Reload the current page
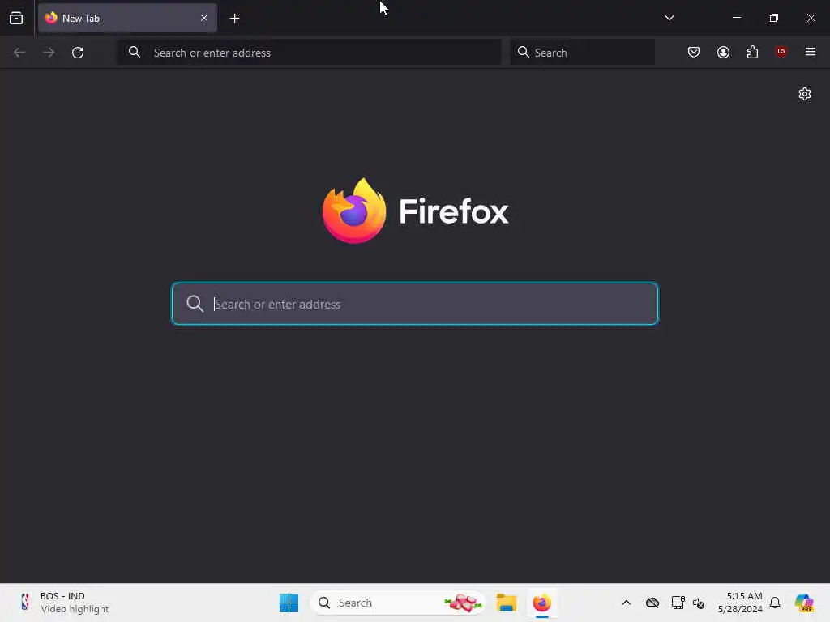This screenshot has height=622, width=830. point(78,53)
